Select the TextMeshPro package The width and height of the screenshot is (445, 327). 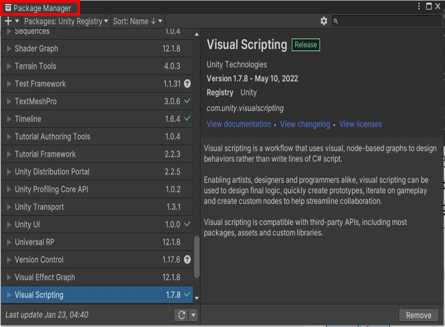point(97,102)
